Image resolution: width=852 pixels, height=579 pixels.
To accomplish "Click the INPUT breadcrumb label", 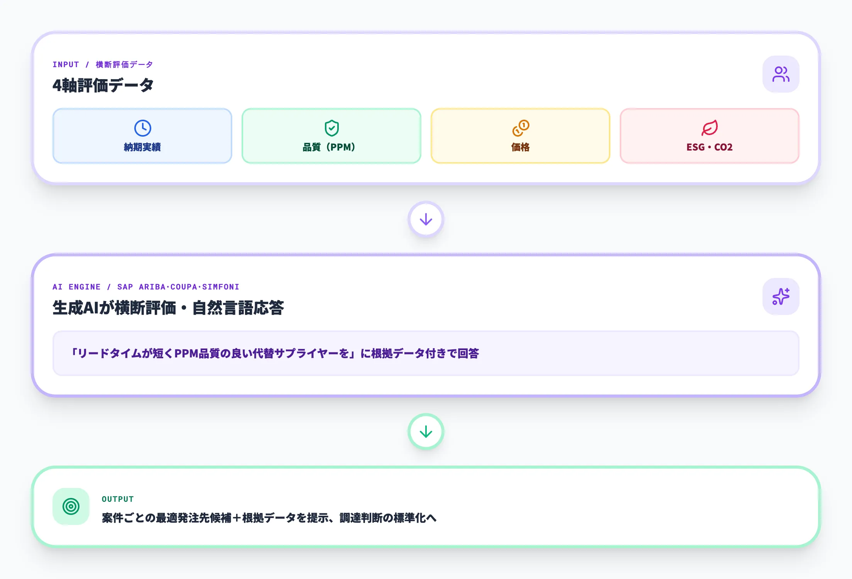I will pyautogui.click(x=66, y=64).
